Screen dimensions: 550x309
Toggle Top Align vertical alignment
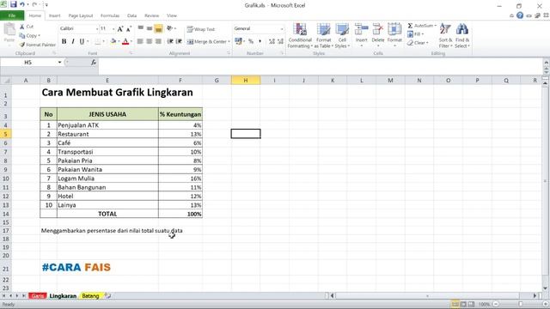point(140,28)
